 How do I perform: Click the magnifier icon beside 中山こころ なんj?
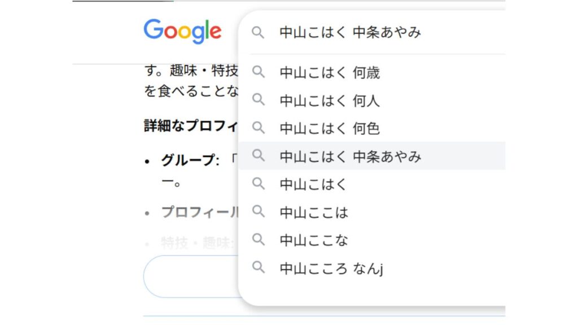coord(258,268)
